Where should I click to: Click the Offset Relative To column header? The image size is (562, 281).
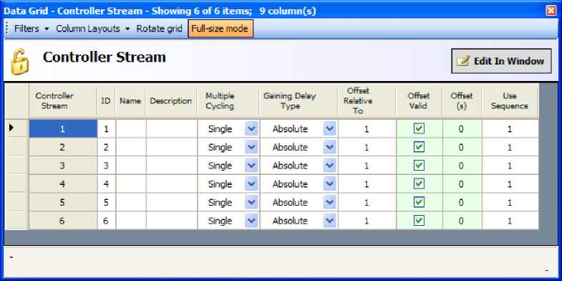(x=367, y=101)
